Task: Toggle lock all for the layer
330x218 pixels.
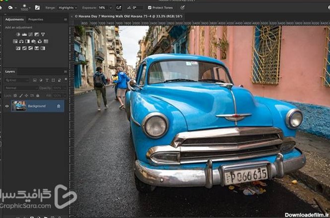Action: [x=38, y=96]
